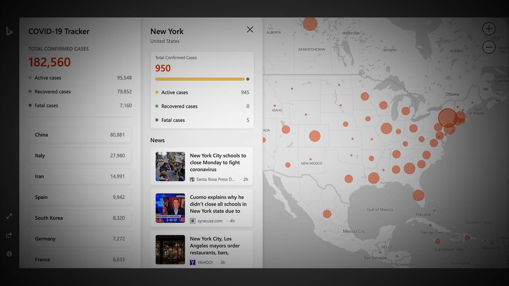Click the Active cases row showing 95,548
This screenshot has height=286, width=509.
(80, 78)
